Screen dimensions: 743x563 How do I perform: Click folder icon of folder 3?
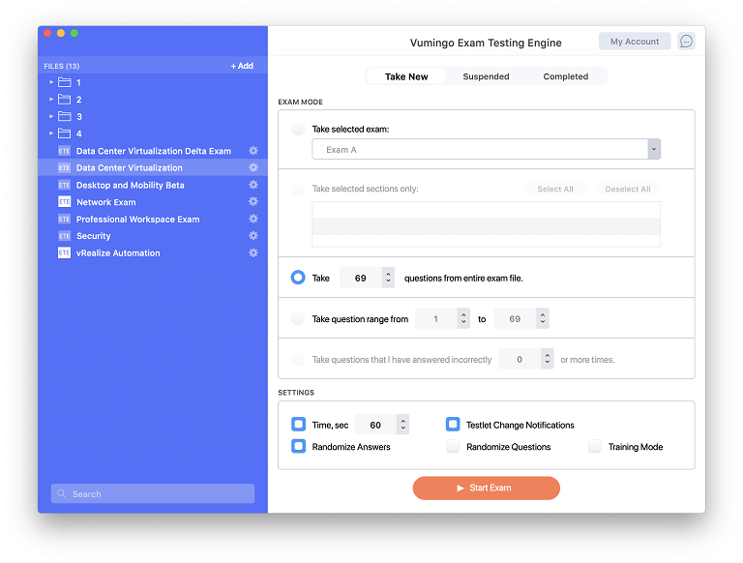point(65,117)
